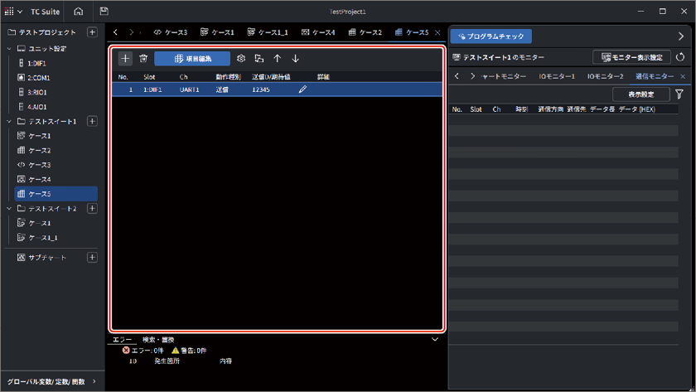The image size is (696, 392).
Task: Add item to テストスイート1 with plus
Action: (92, 121)
